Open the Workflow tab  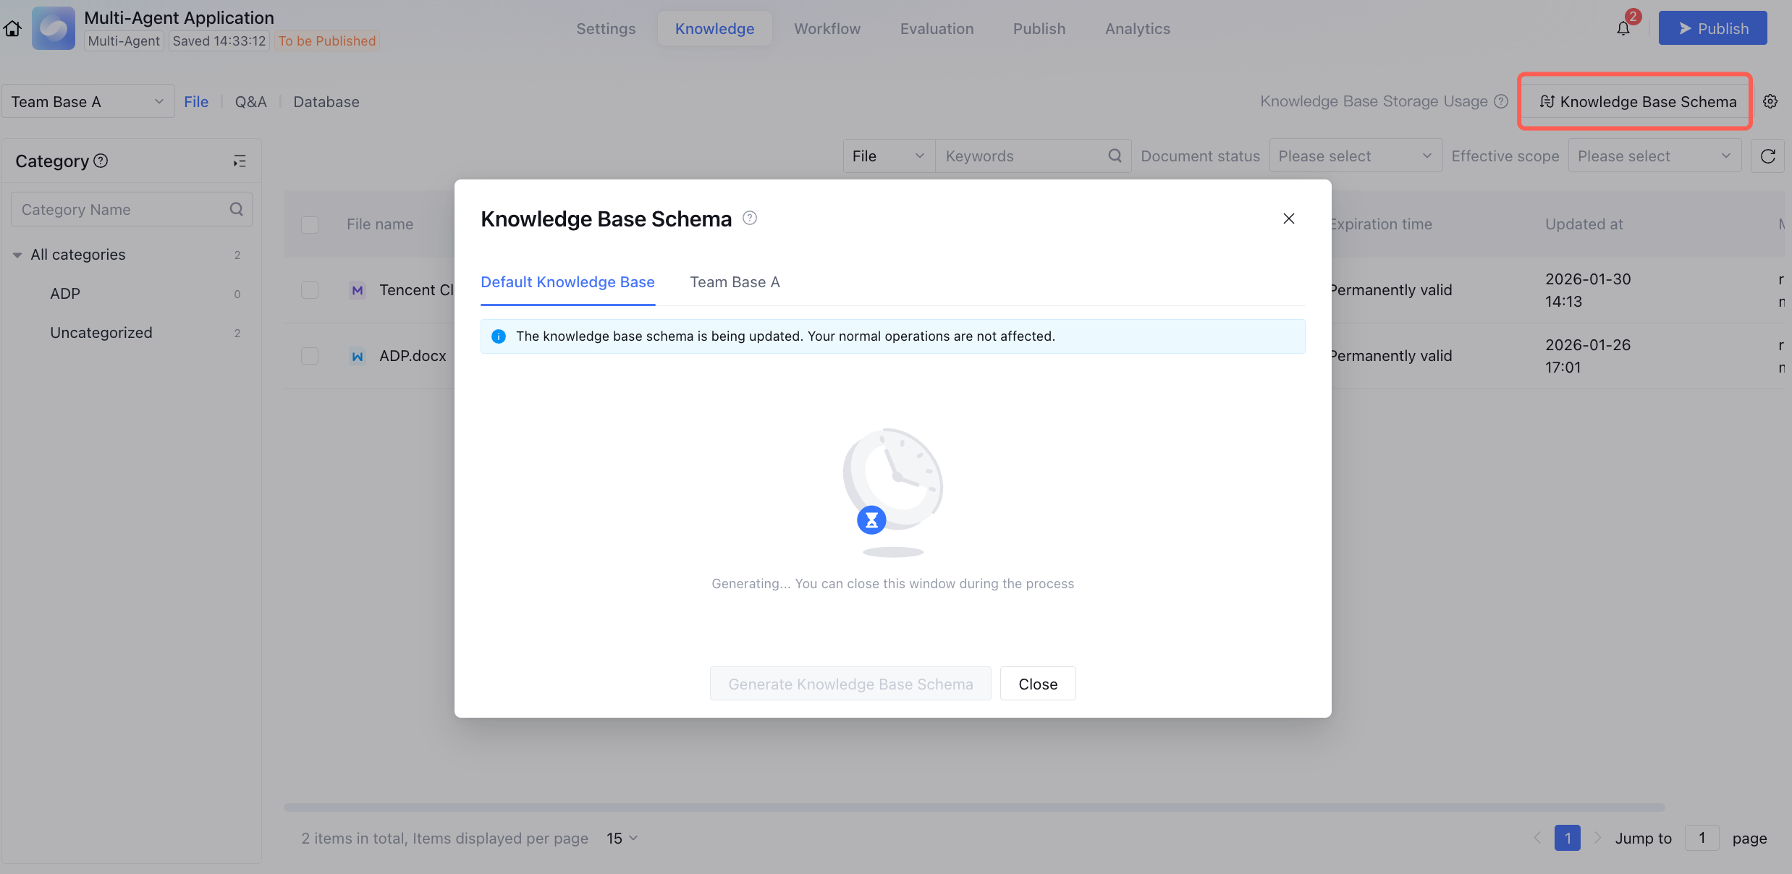pos(827,29)
